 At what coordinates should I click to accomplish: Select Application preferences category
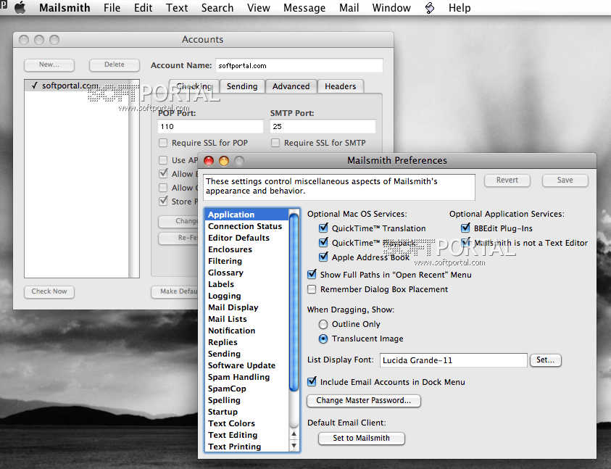247,215
